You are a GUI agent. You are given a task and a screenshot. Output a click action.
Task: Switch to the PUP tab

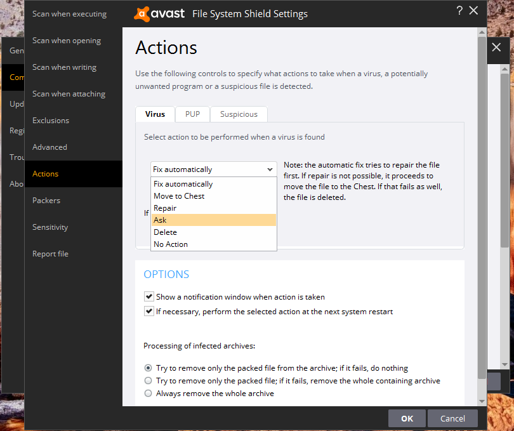click(x=192, y=114)
